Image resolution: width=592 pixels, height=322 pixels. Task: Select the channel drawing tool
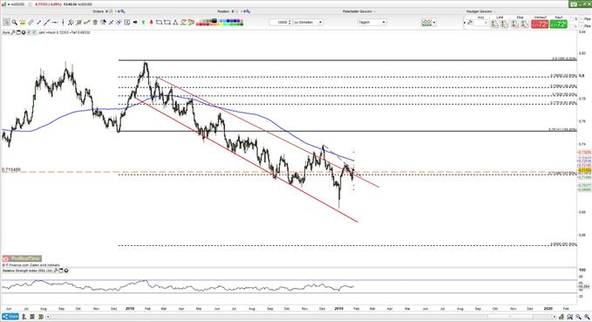(x=71, y=23)
